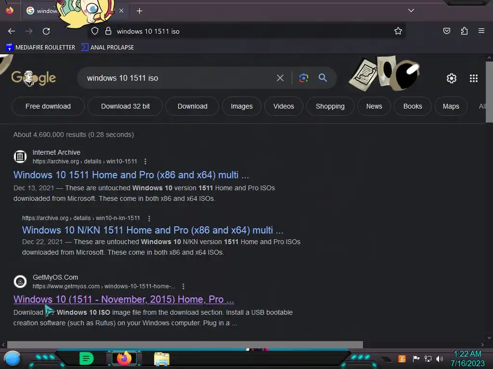The height and width of the screenshot is (369, 493).
Task: Click the About 4,690,000 results text
Action: point(74,135)
